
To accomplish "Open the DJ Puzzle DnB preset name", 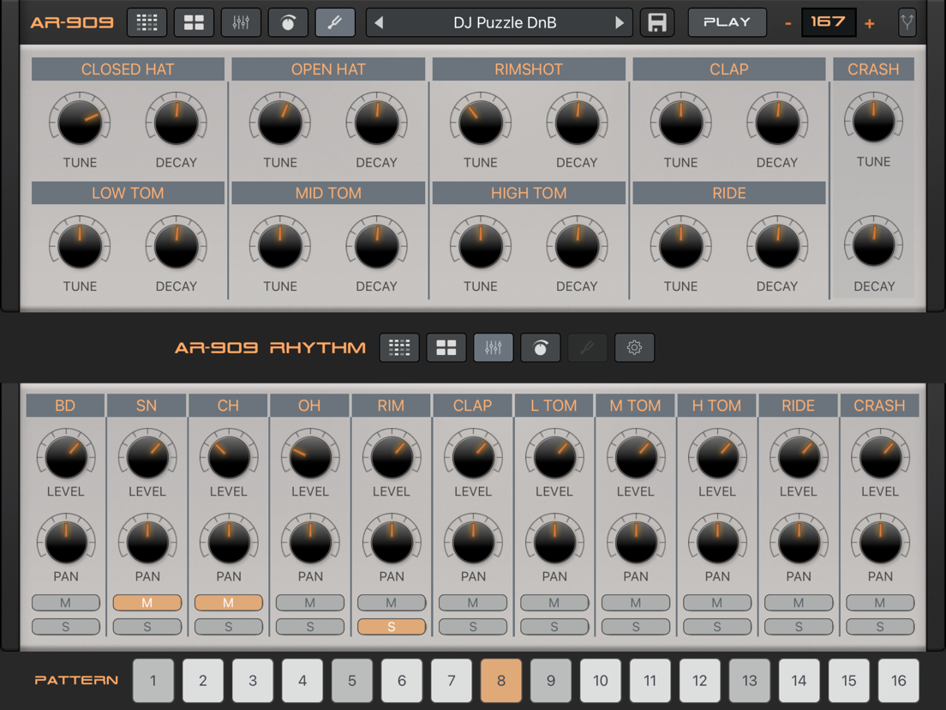I will click(505, 23).
